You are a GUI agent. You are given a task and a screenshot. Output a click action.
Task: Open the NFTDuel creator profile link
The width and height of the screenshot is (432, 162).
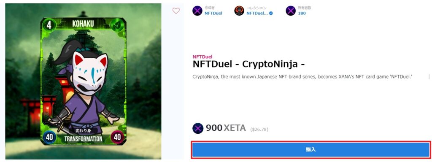click(x=213, y=13)
